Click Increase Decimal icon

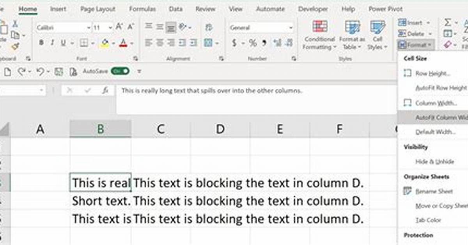coord(277,43)
